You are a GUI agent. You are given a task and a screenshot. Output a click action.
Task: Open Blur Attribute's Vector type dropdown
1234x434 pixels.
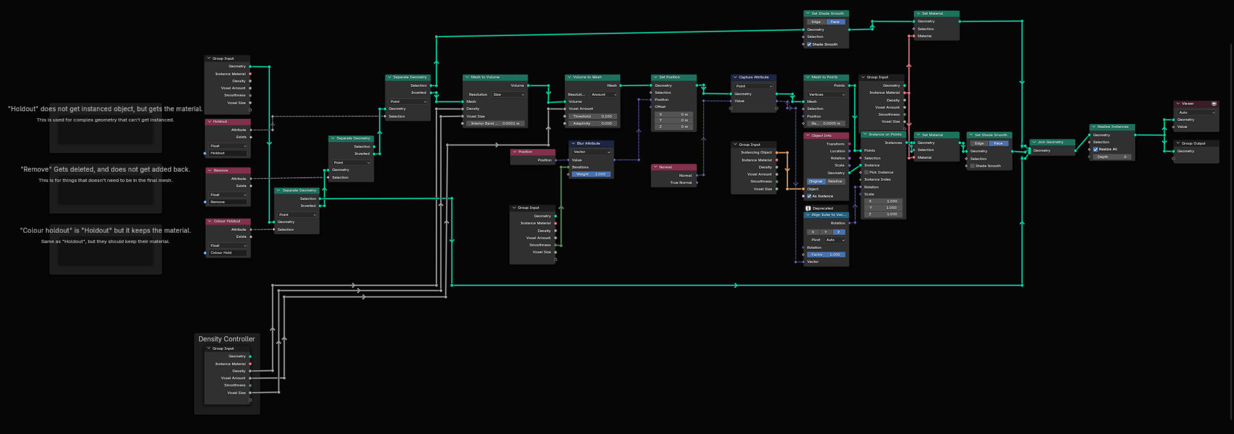pyautogui.click(x=591, y=152)
